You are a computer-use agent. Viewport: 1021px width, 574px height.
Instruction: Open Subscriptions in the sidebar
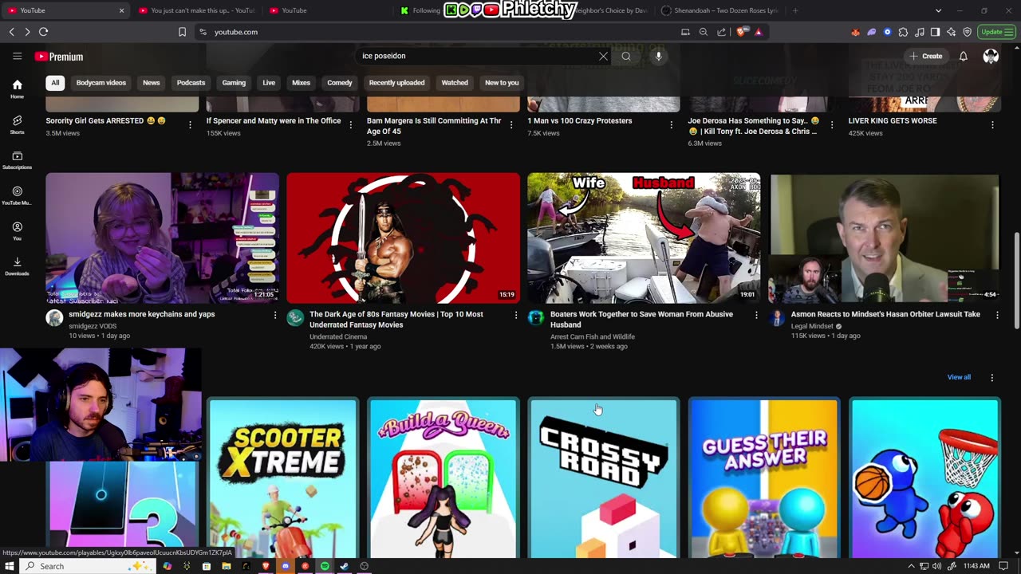pyautogui.click(x=17, y=159)
